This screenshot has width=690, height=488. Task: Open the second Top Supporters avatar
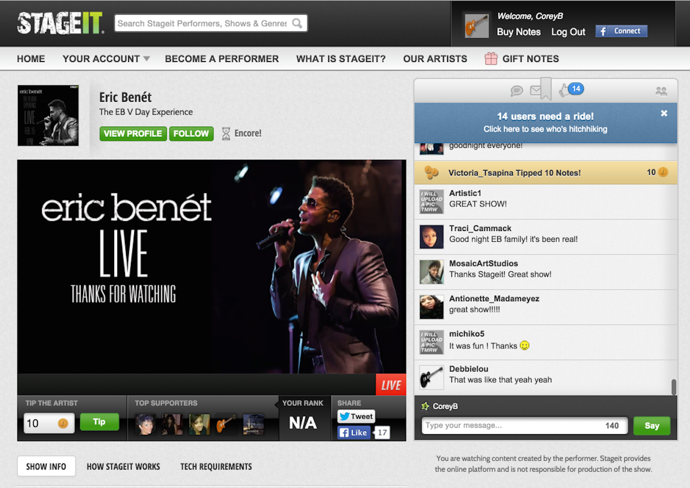(x=172, y=424)
